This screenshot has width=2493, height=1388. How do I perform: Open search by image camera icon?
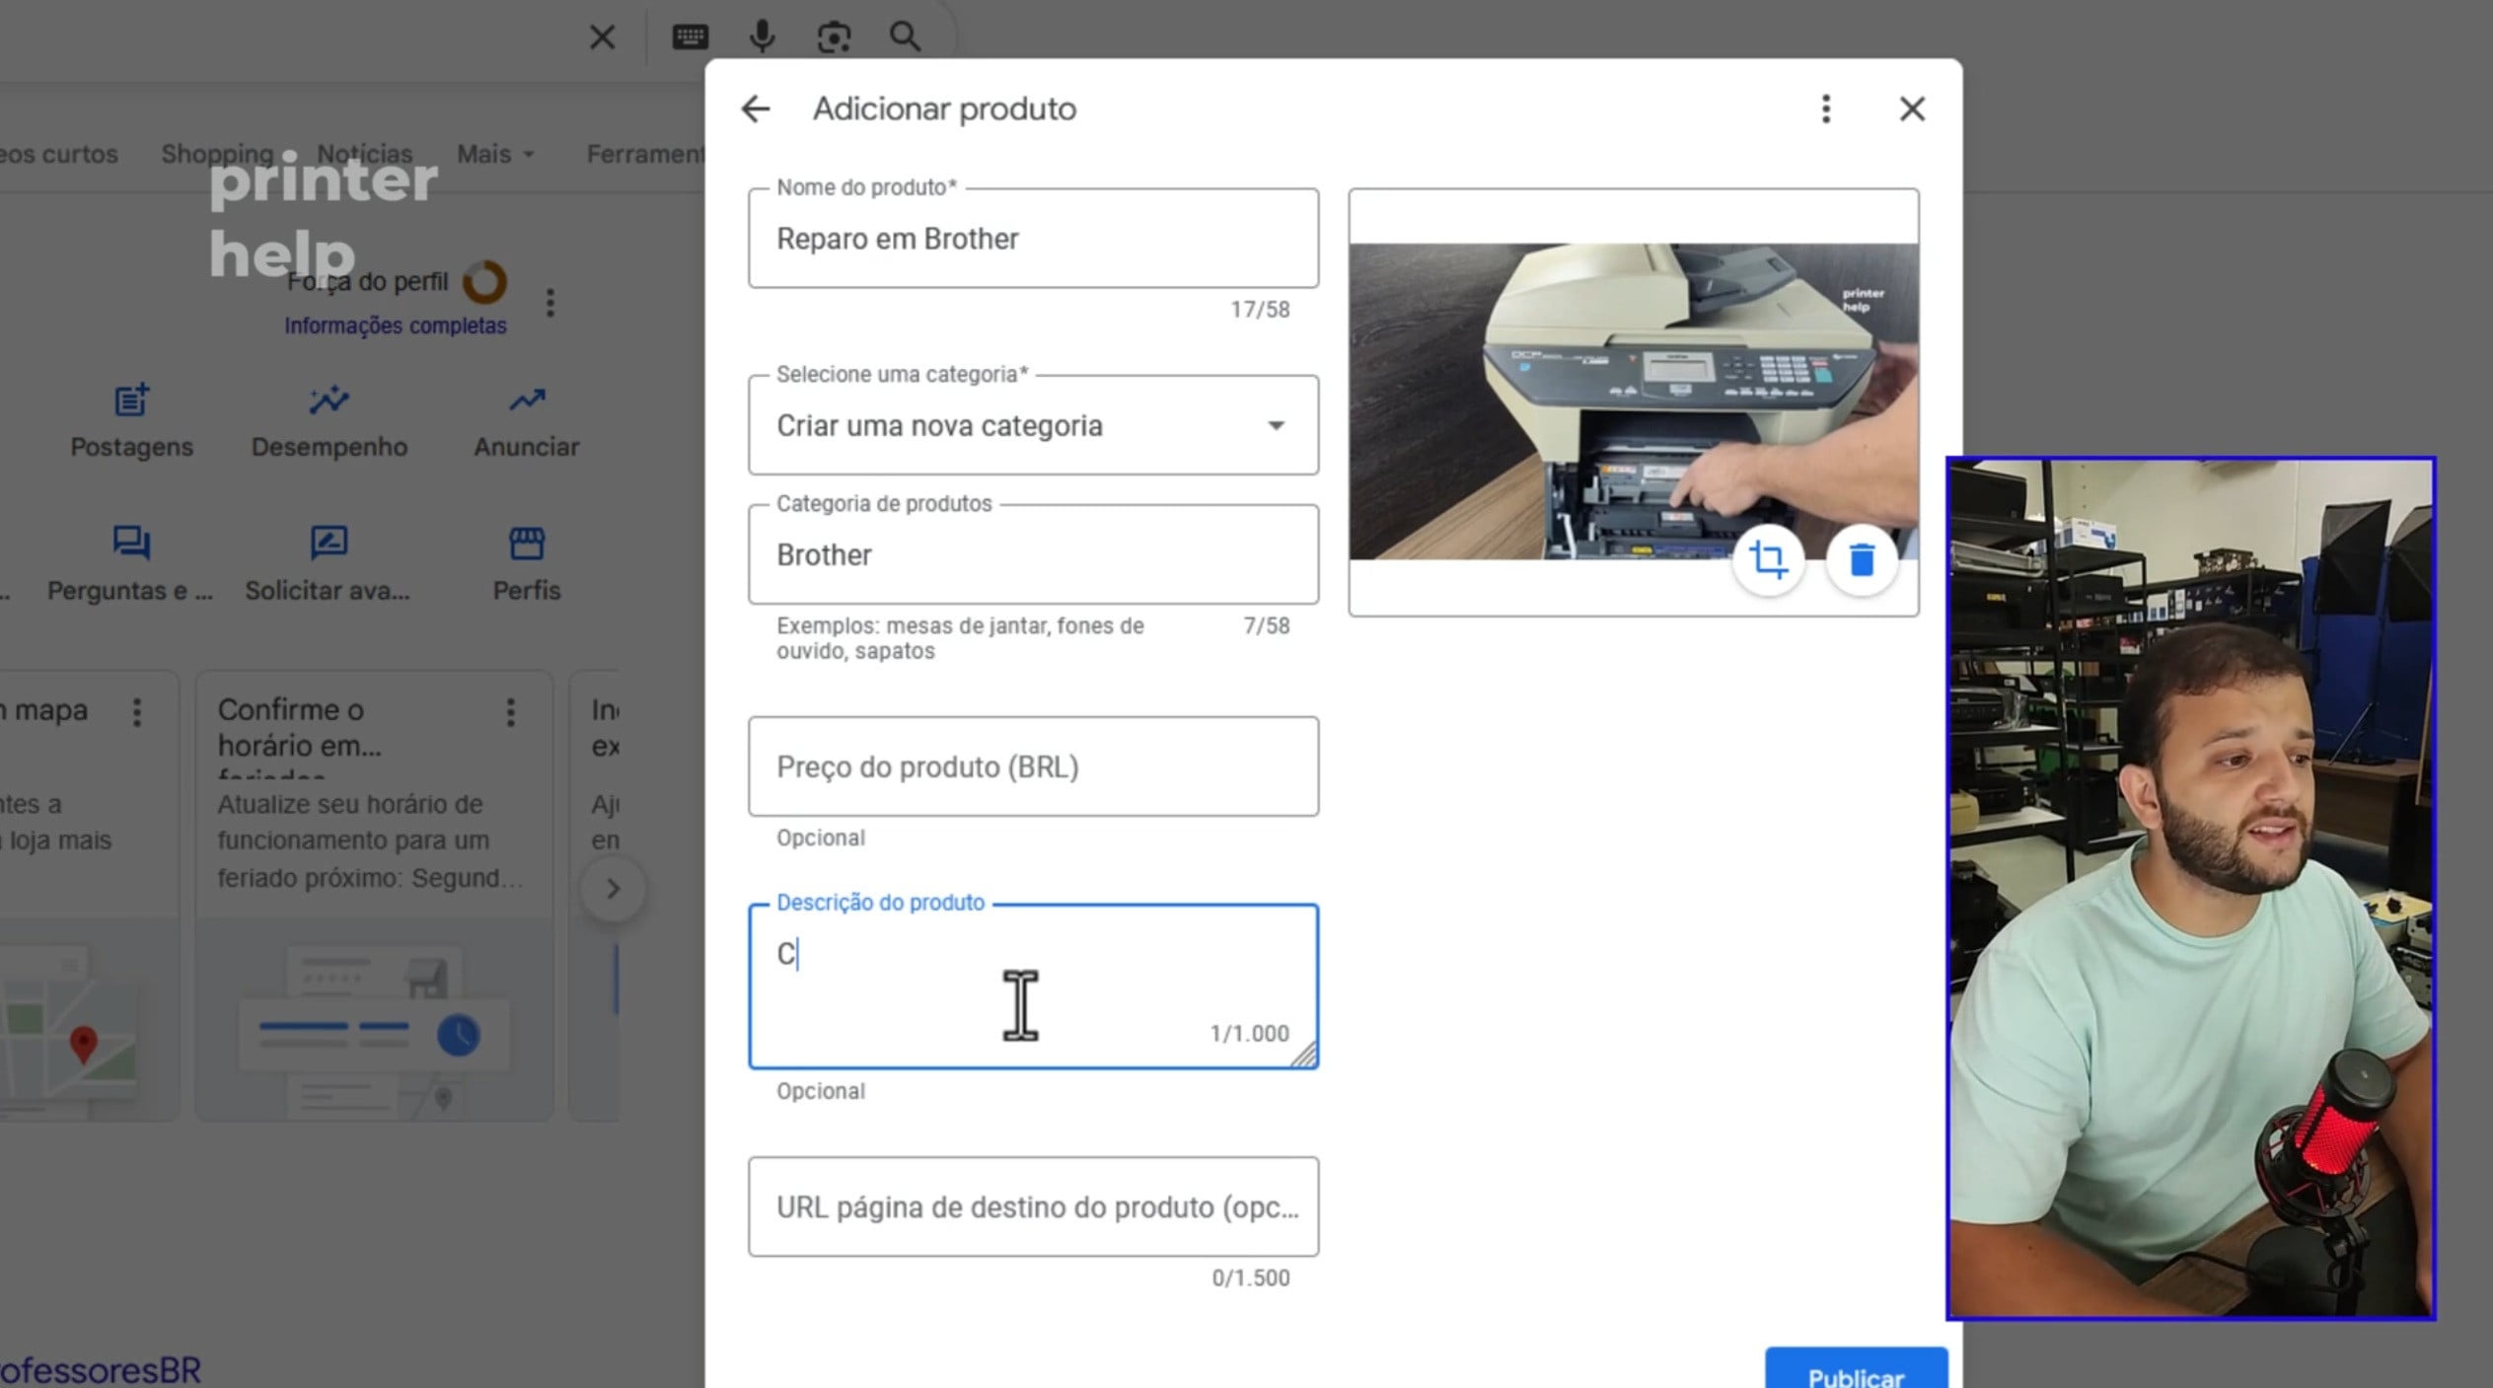(x=834, y=37)
